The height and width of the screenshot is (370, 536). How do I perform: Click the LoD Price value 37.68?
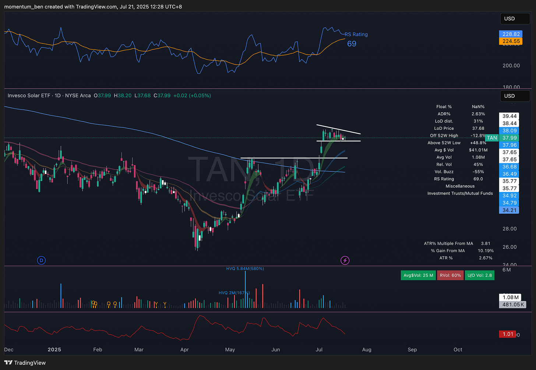[x=478, y=128]
